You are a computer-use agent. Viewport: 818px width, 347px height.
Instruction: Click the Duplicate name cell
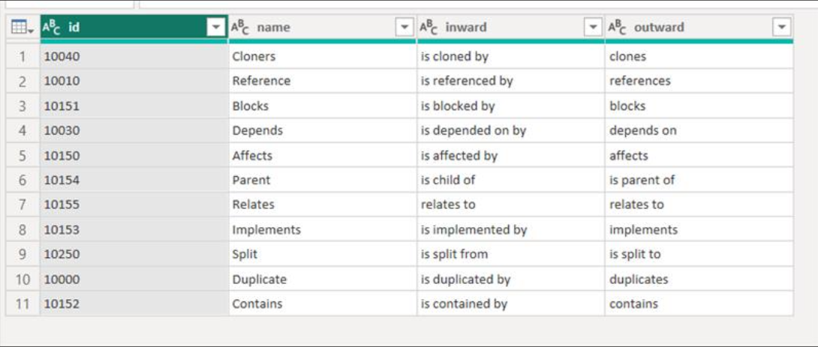coord(323,280)
